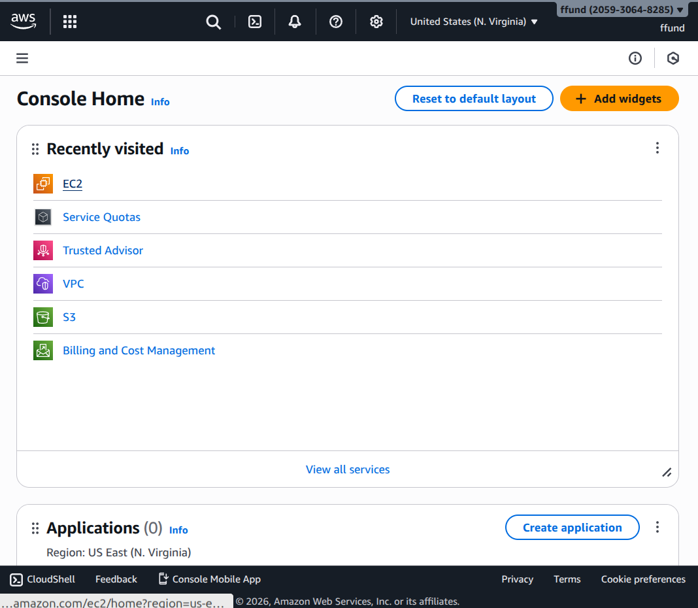Click the Recently visited drag handle
Screen dimensions: 698x608
point(35,149)
